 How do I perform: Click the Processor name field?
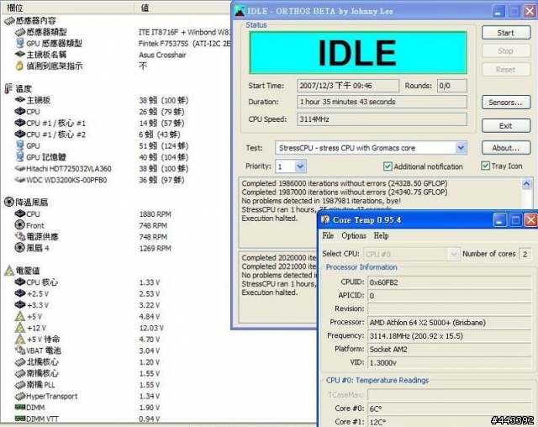pos(450,323)
